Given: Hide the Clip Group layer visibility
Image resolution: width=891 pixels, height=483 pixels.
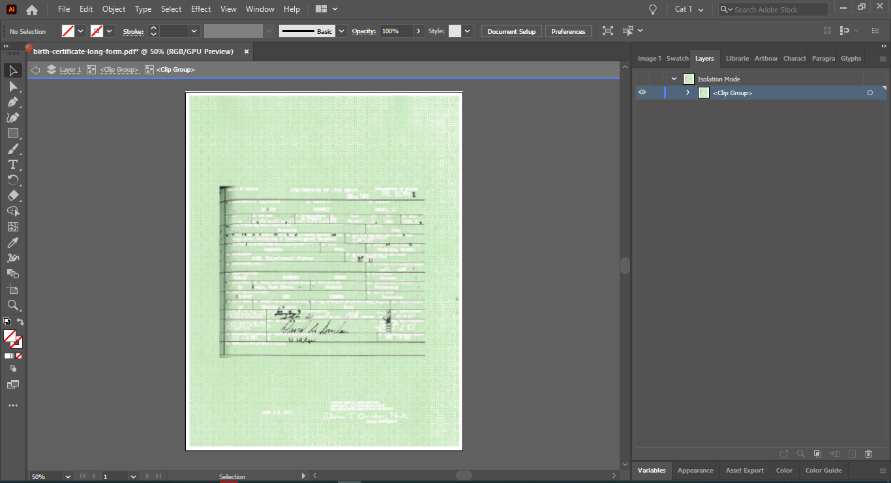Looking at the screenshot, I should point(642,93).
